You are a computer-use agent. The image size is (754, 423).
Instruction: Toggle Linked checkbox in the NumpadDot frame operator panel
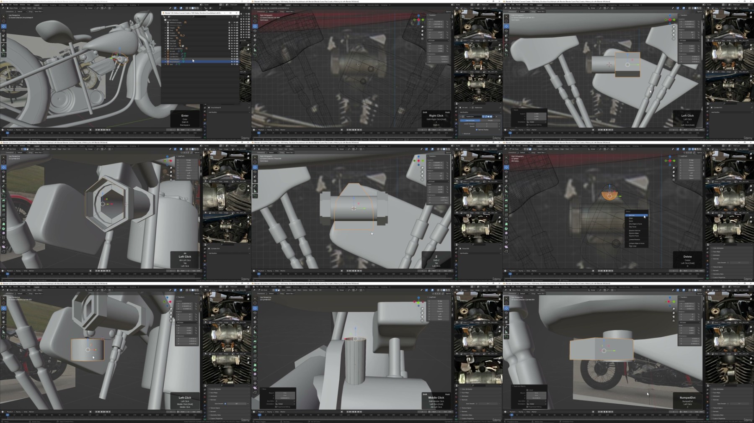point(527,390)
